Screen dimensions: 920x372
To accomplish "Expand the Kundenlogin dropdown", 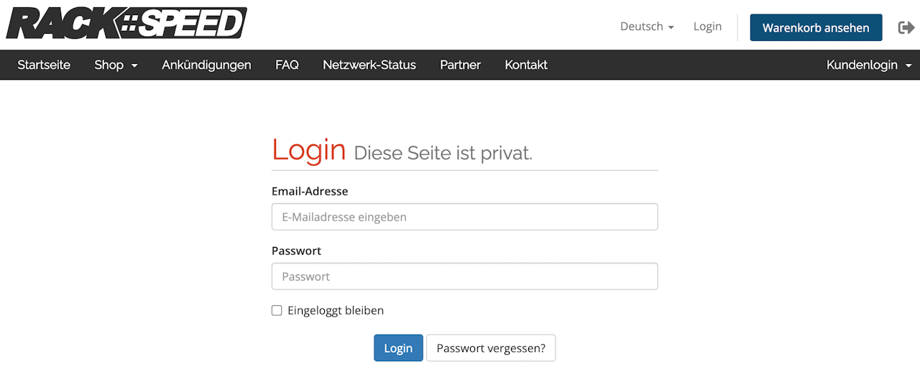I will pyautogui.click(x=868, y=65).
